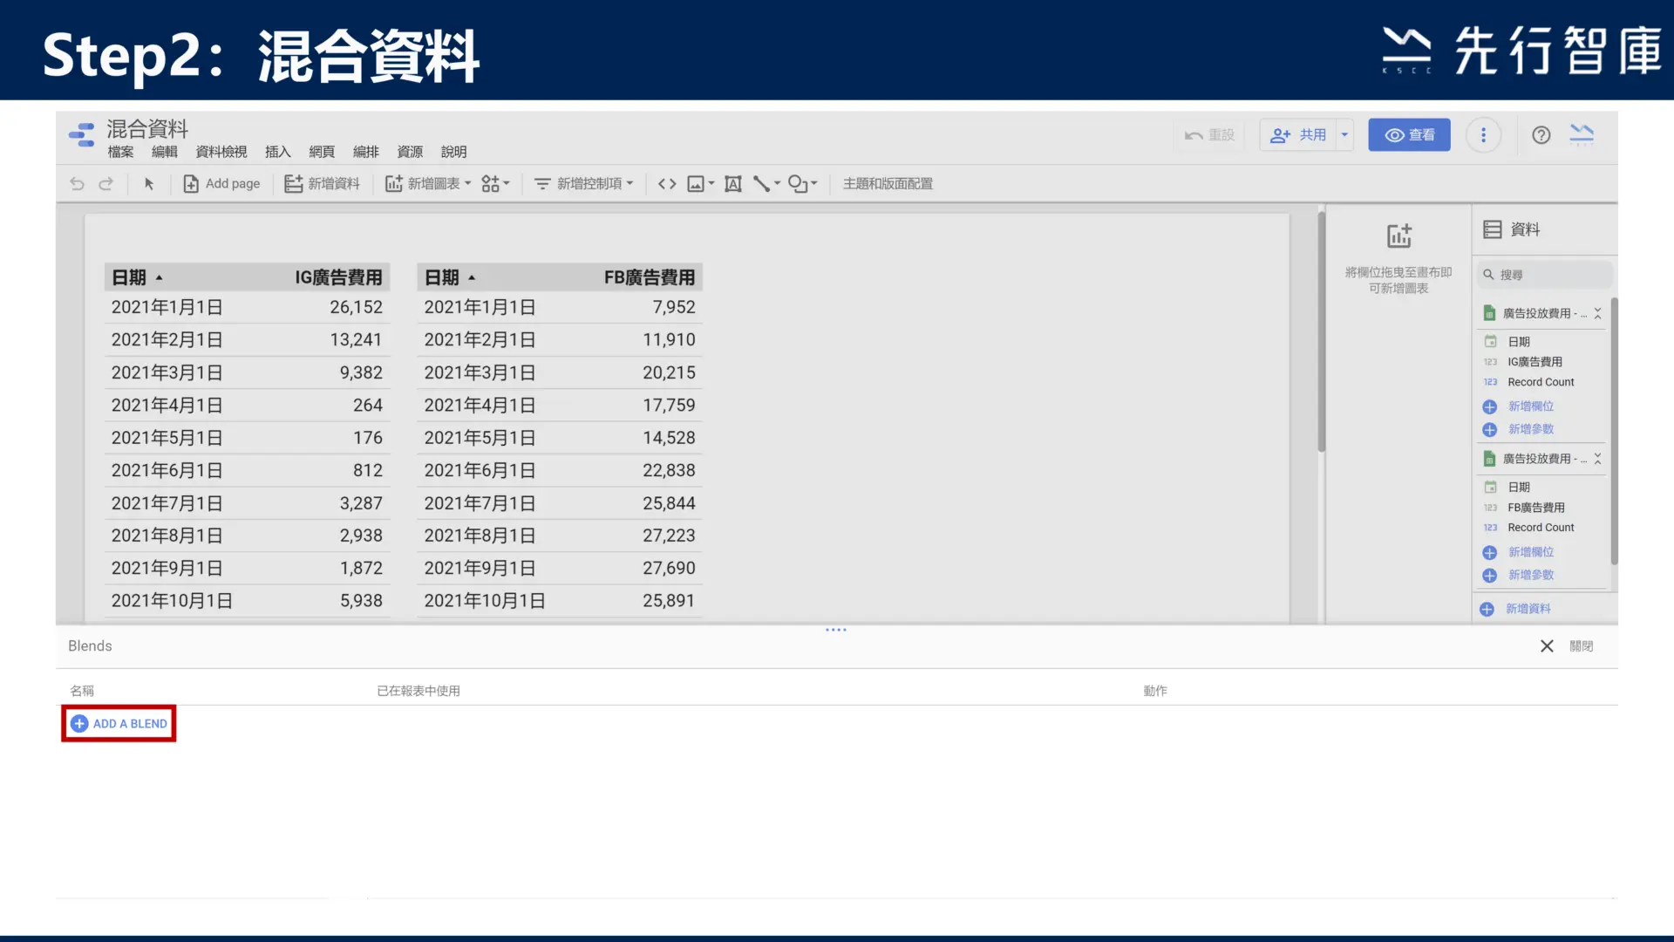This screenshot has width=1674, height=942.
Task: Open the three-dot more options menu
Action: (1483, 135)
